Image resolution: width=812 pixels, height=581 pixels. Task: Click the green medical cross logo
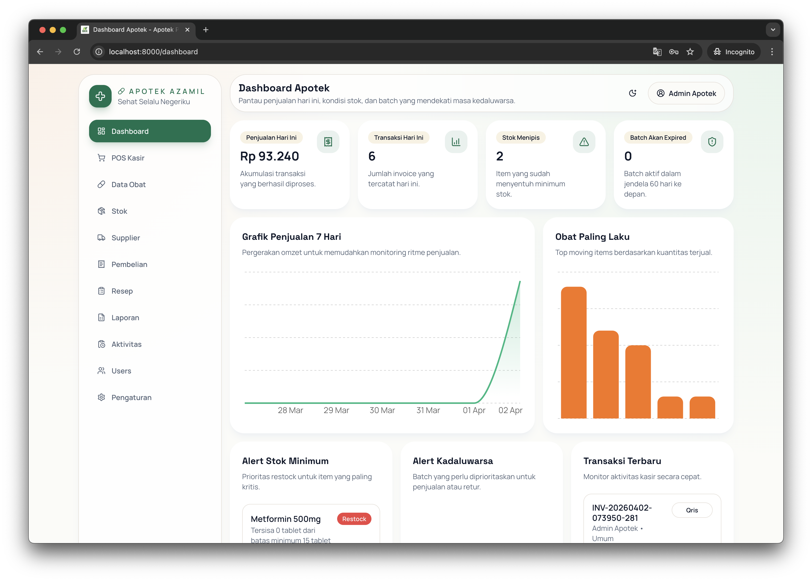pos(100,96)
